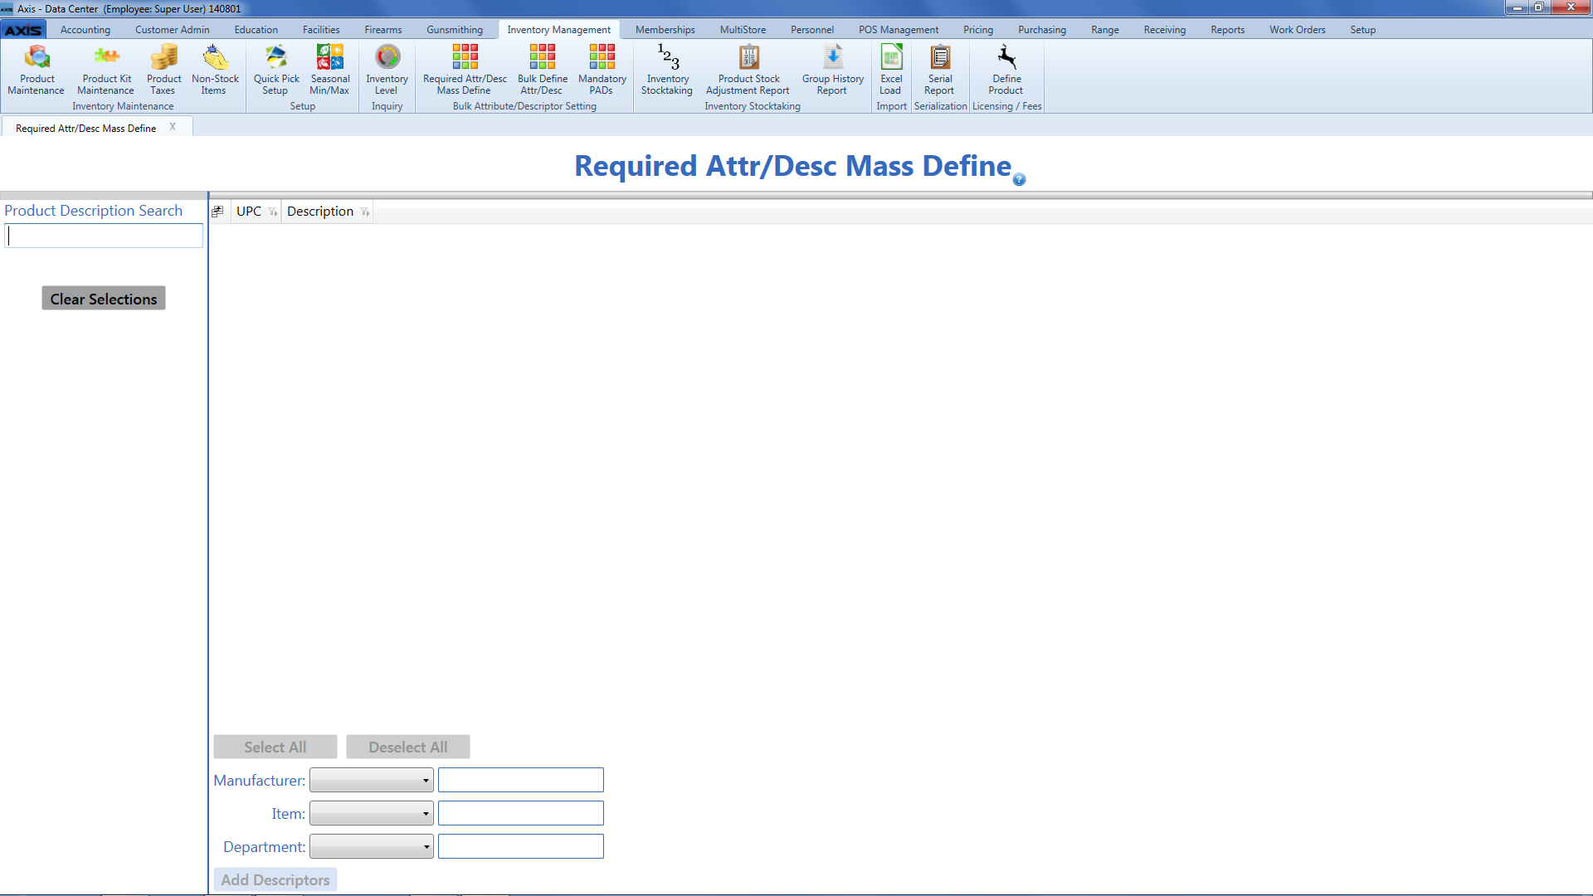Open Non-Stock Items tool
This screenshot has width=1593, height=896.
pyautogui.click(x=215, y=70)
